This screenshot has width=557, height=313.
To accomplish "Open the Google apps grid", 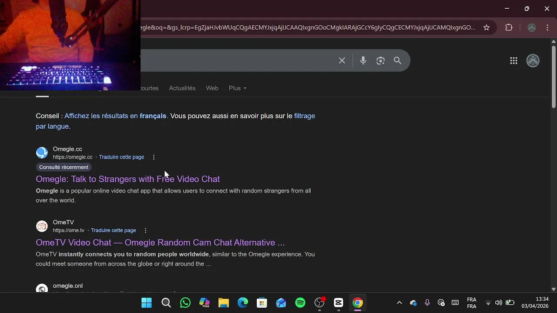I will [x=513, y=61].
